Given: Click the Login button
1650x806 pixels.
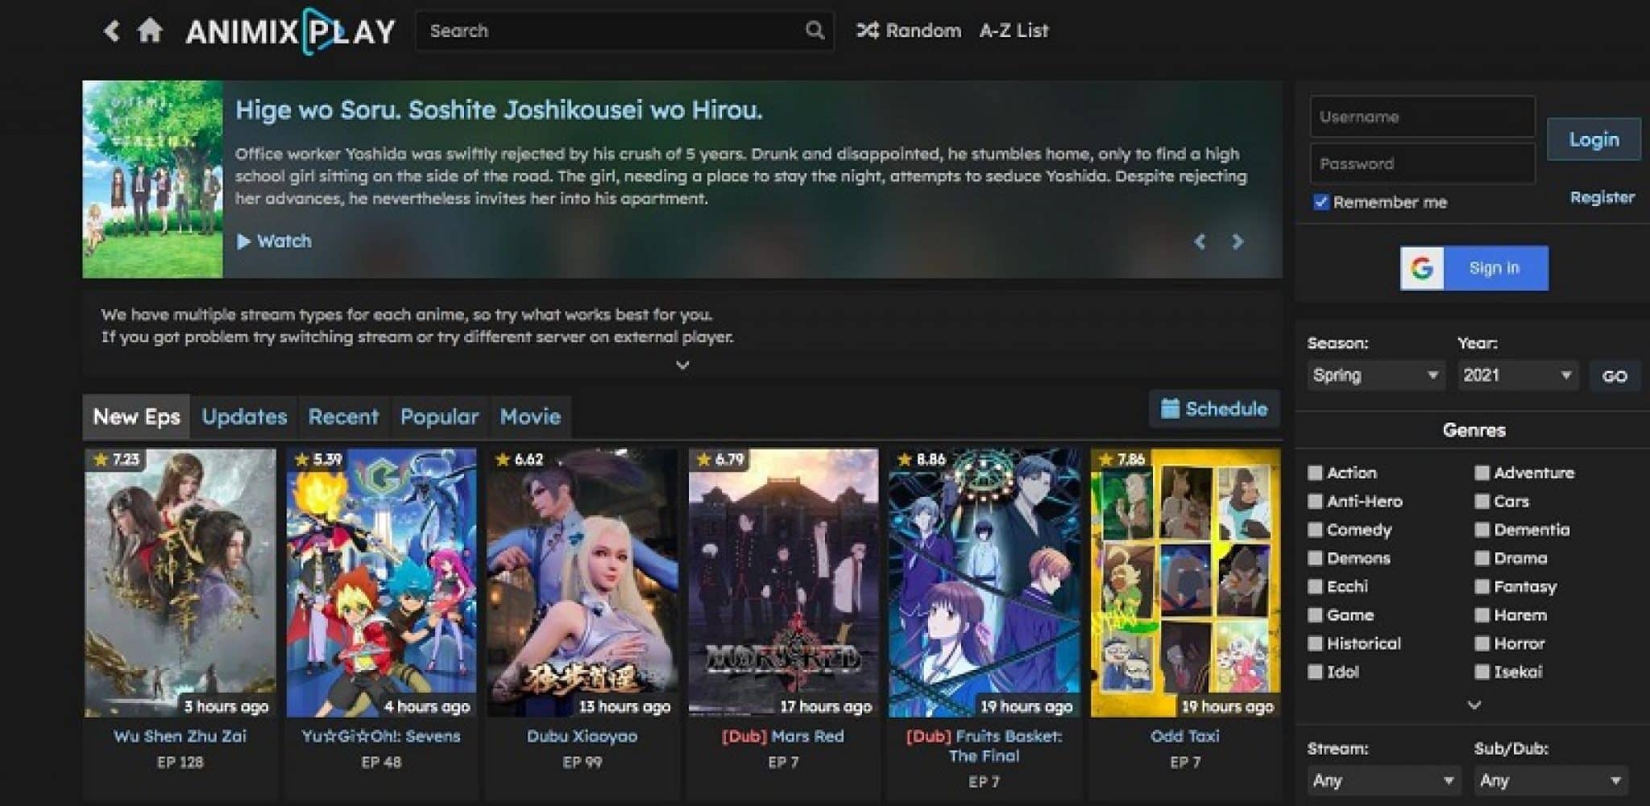Looking at the screenshot, I should pos(1594,139).
